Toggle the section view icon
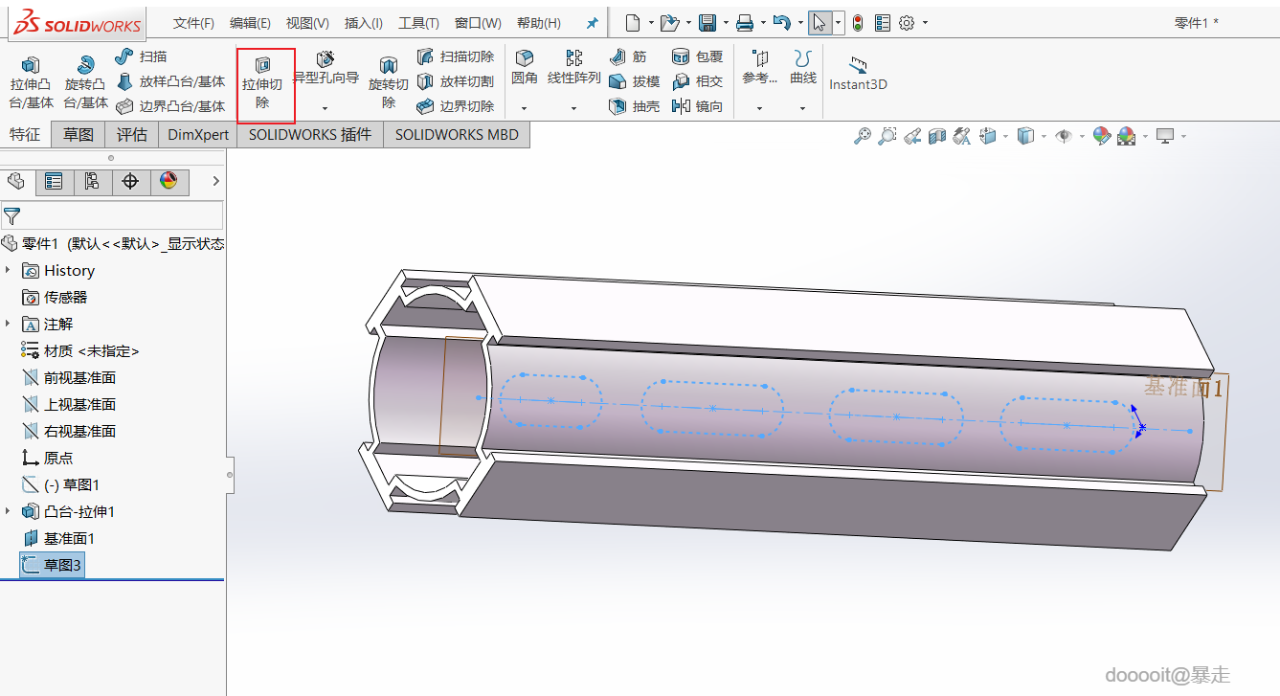The width and height of the screenshot is (1280, 696). 937,136
